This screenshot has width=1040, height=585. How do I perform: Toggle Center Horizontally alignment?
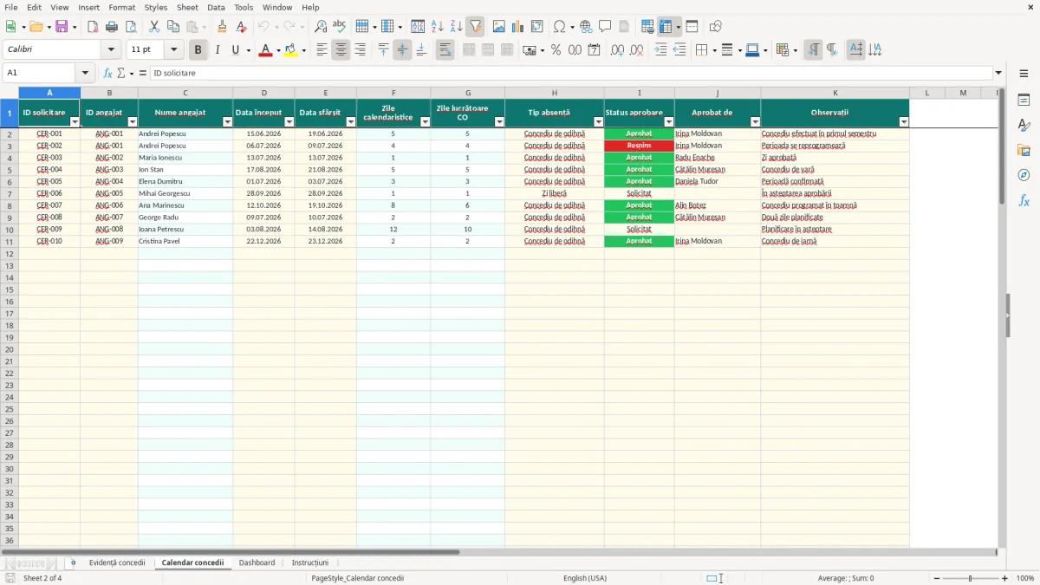(341, 50)
